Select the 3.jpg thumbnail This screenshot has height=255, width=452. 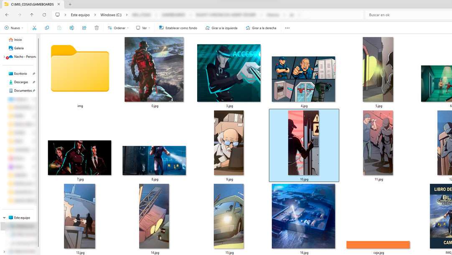tap(229, 73)
